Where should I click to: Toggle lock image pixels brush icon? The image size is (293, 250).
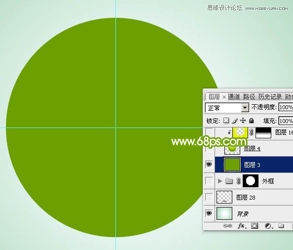point(235,121)
